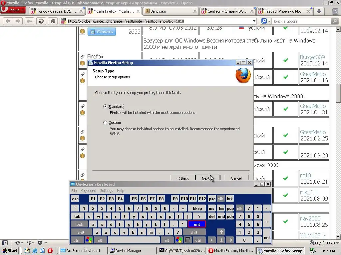341x255 pixels.
Task: Open Opera Link sync icon in status bar
Action: click(x=17, y=243)
